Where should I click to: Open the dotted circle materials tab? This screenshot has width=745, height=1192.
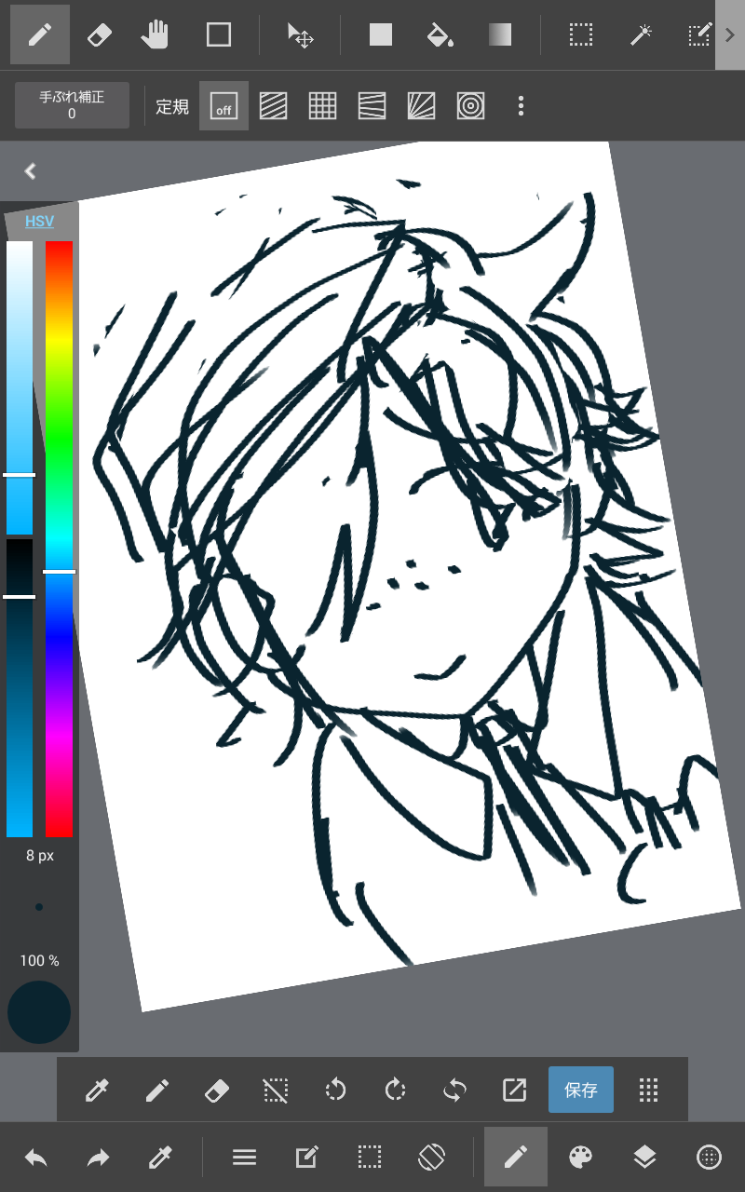click(x=709, y=1158)
